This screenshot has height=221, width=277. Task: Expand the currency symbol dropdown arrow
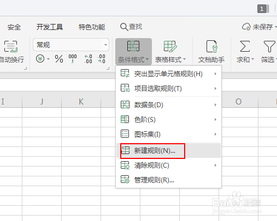(x=49, y=59)
